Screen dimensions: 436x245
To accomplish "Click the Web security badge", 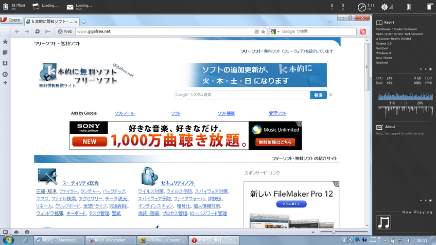I will coord(65,31).
